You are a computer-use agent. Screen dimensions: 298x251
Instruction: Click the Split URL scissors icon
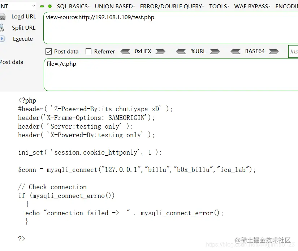pos(2,28)
